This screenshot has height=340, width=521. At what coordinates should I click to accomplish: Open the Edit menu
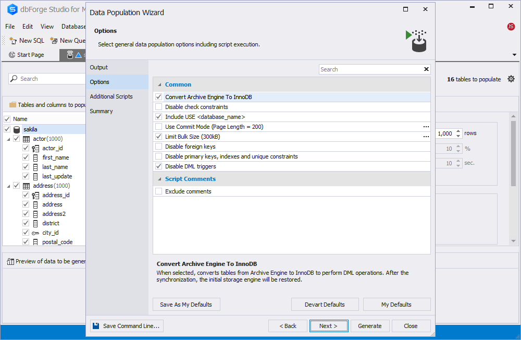28,27
